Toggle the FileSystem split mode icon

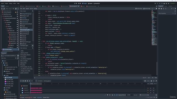(18, 56)
